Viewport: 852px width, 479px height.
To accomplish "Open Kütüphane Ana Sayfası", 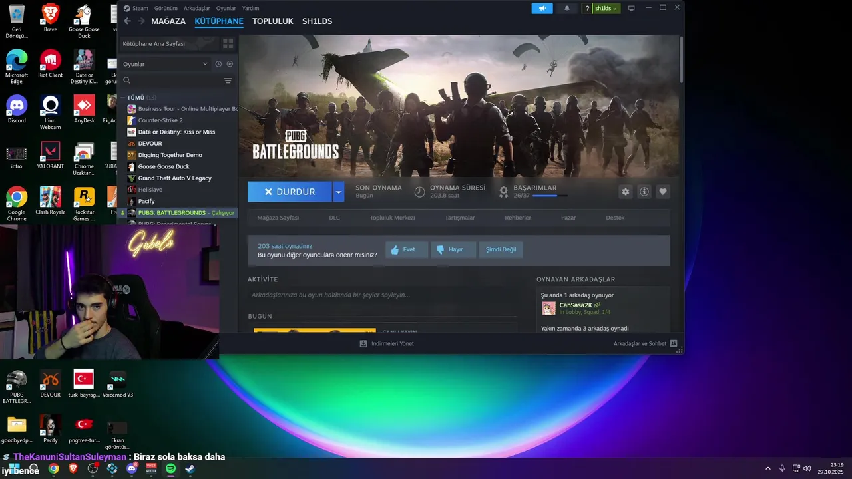I will [168, 43].
